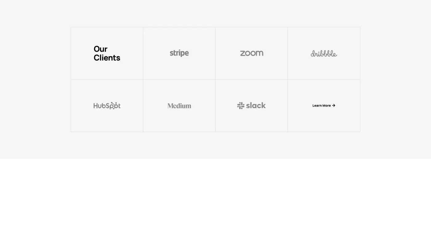The width and height of the screenshot is (431, 242).
Task: Click the "Hub" letters of HubSpot logo
Action: (x=99, y=106)
